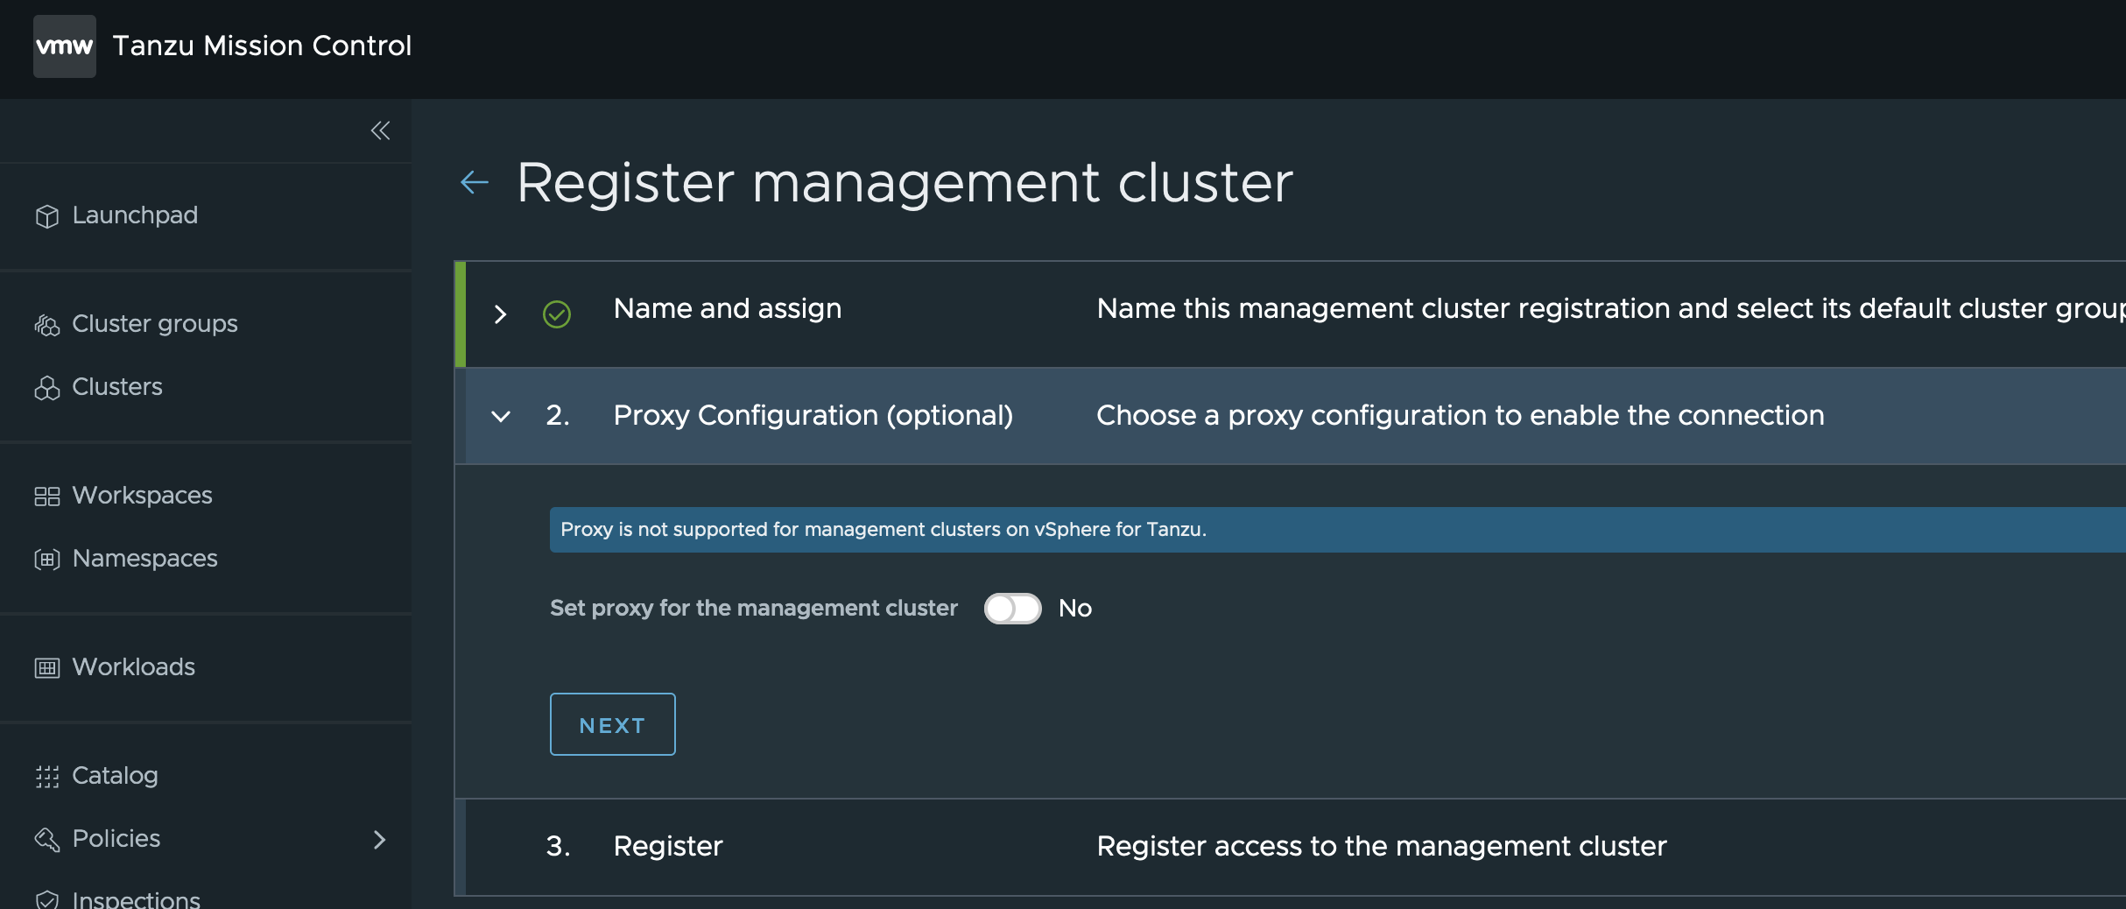Collapse the sidebar with double chevron

(380, 130)
